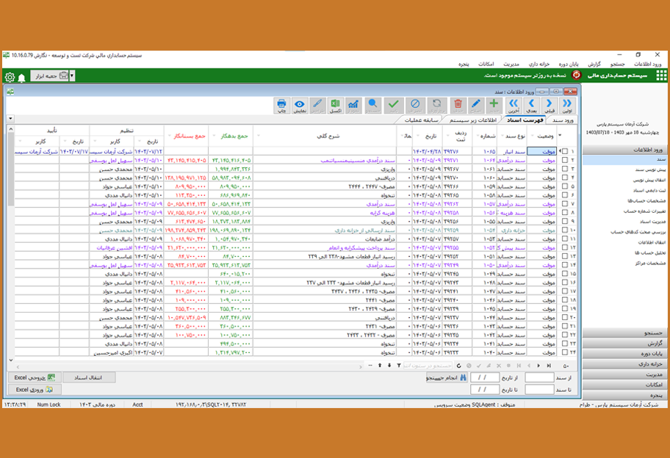Open the dropdown arrow beside جعبه ابزار
Screen dimensions: 670x458
tap(72, 76)
